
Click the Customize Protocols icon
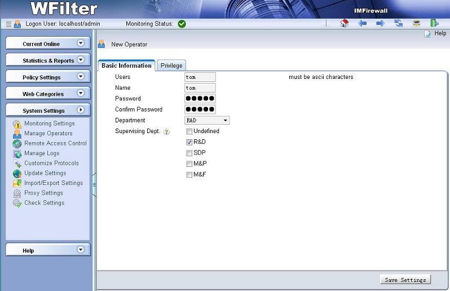(17, 164)
